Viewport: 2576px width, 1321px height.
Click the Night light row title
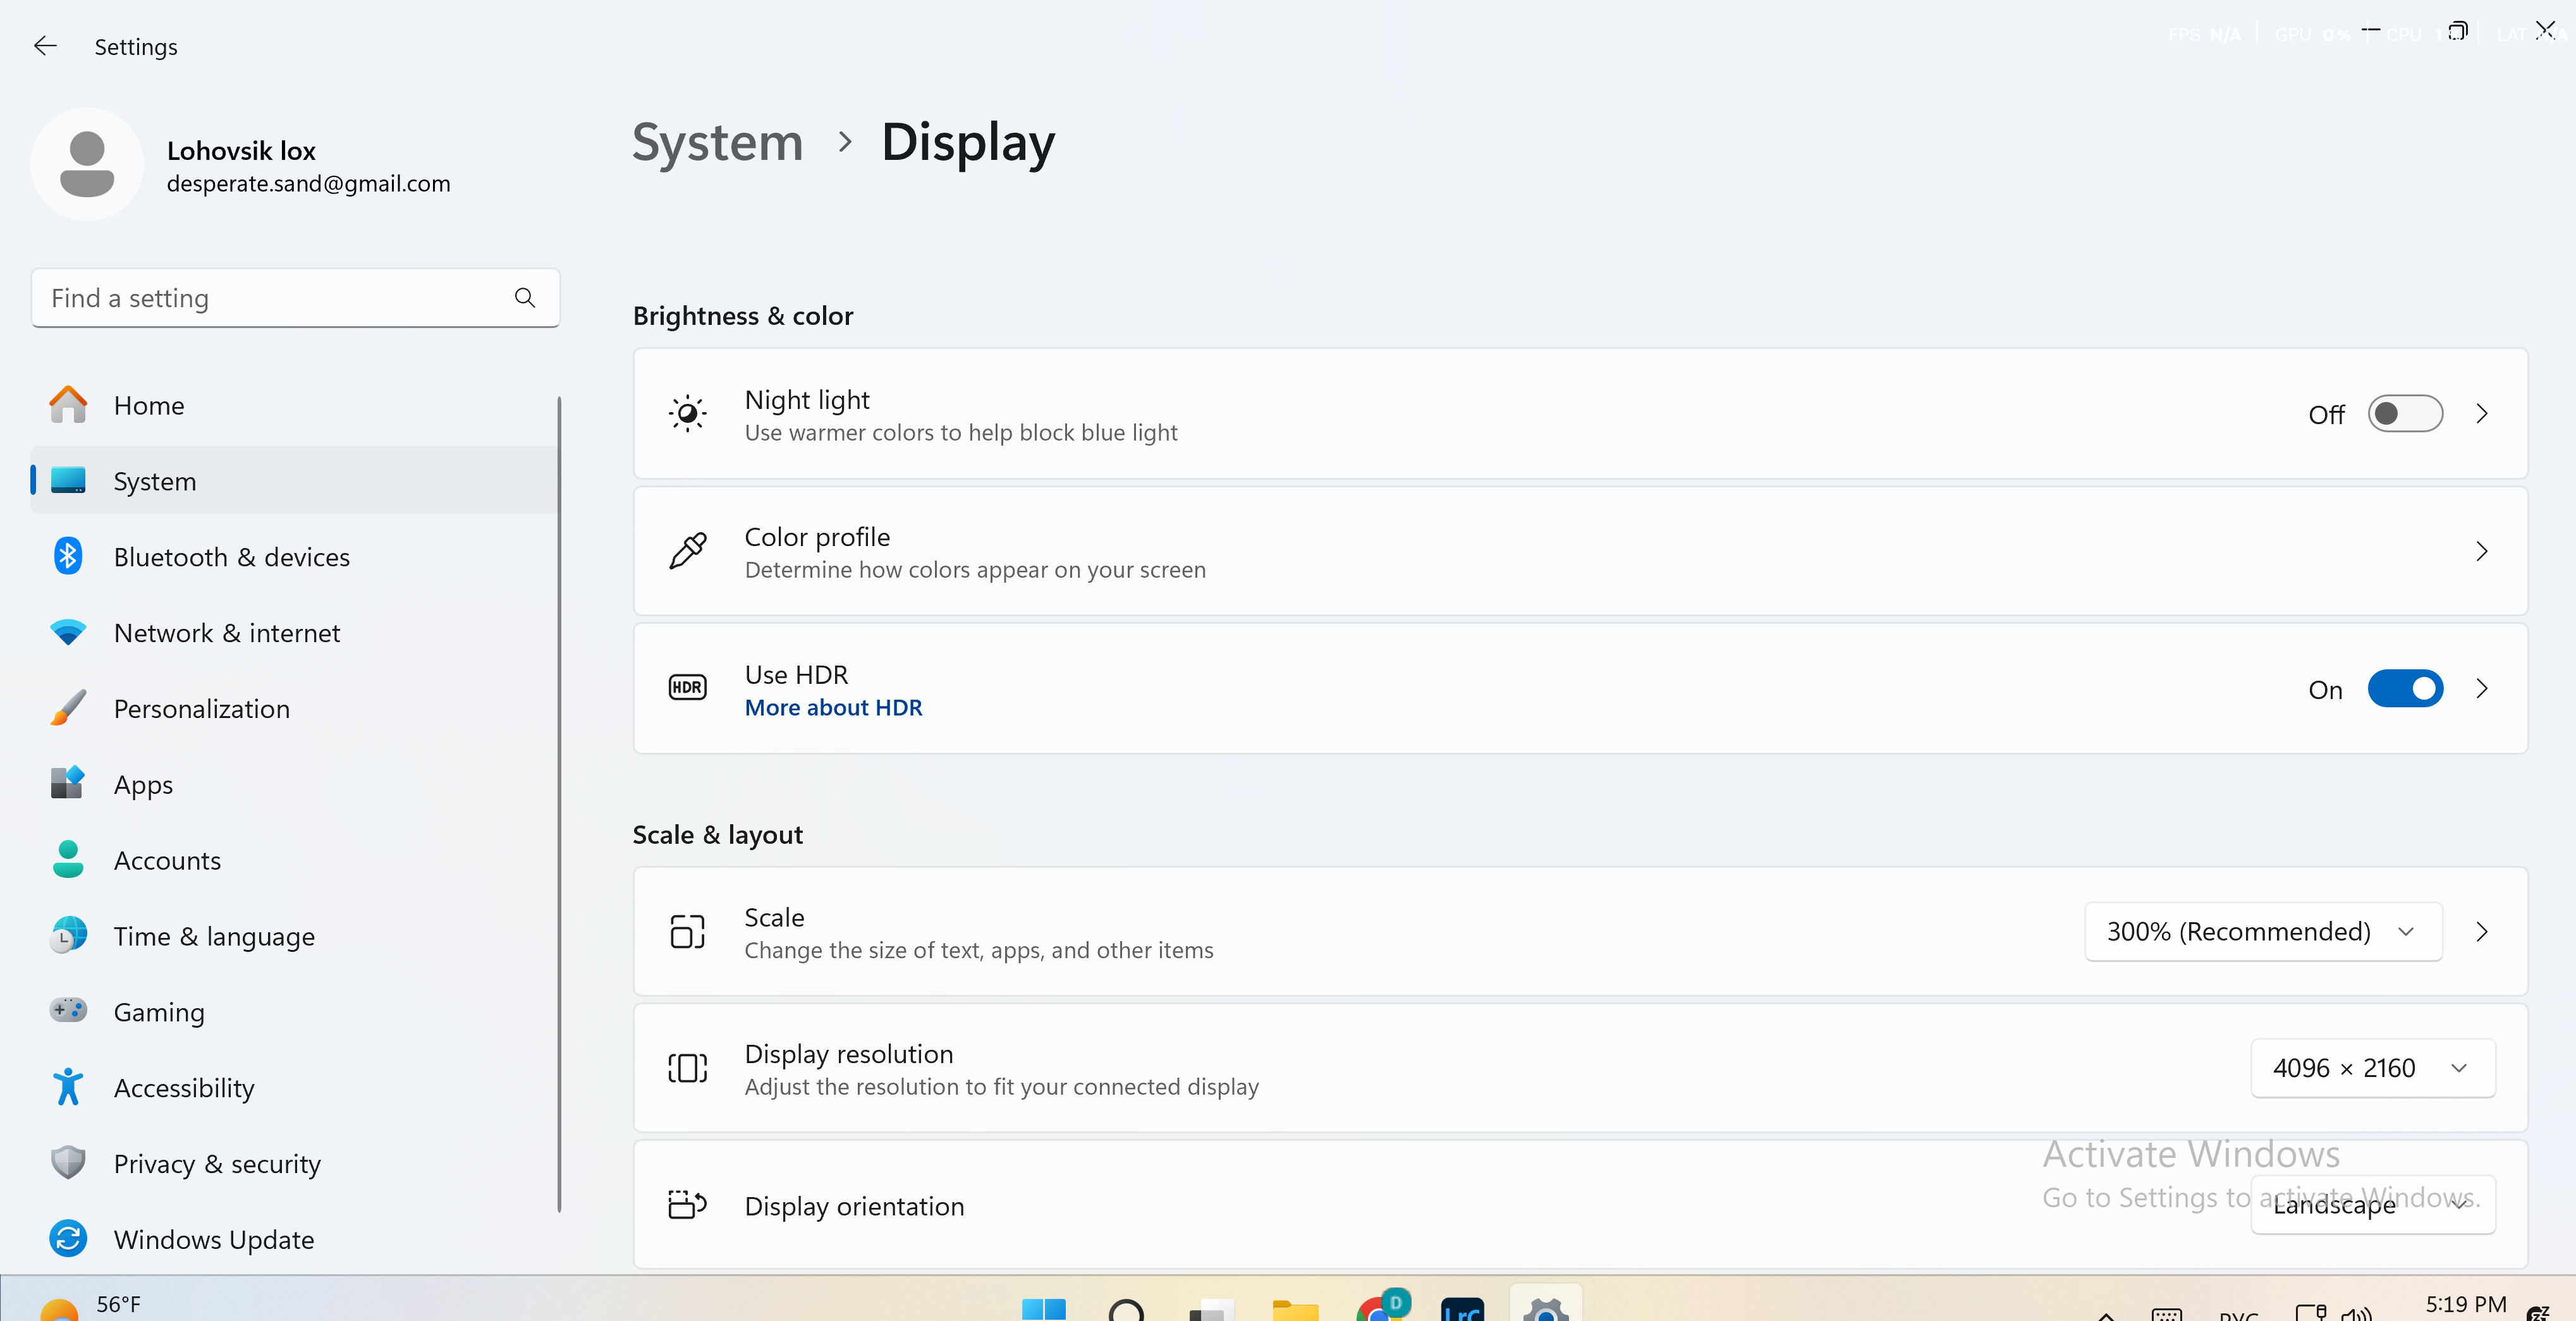807,400
